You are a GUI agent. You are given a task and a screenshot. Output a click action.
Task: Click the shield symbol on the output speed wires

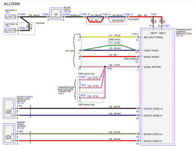pyautogui.click(x=30, y=111)
